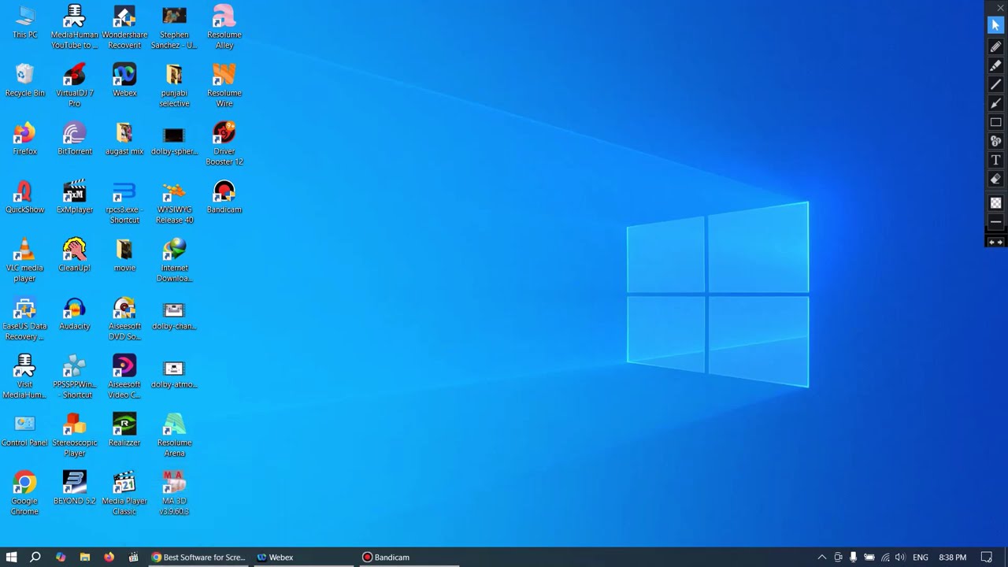Screen dimensions: 1008x567
Task: Select the Webex desktop shortcut
Action: [124, 80]
